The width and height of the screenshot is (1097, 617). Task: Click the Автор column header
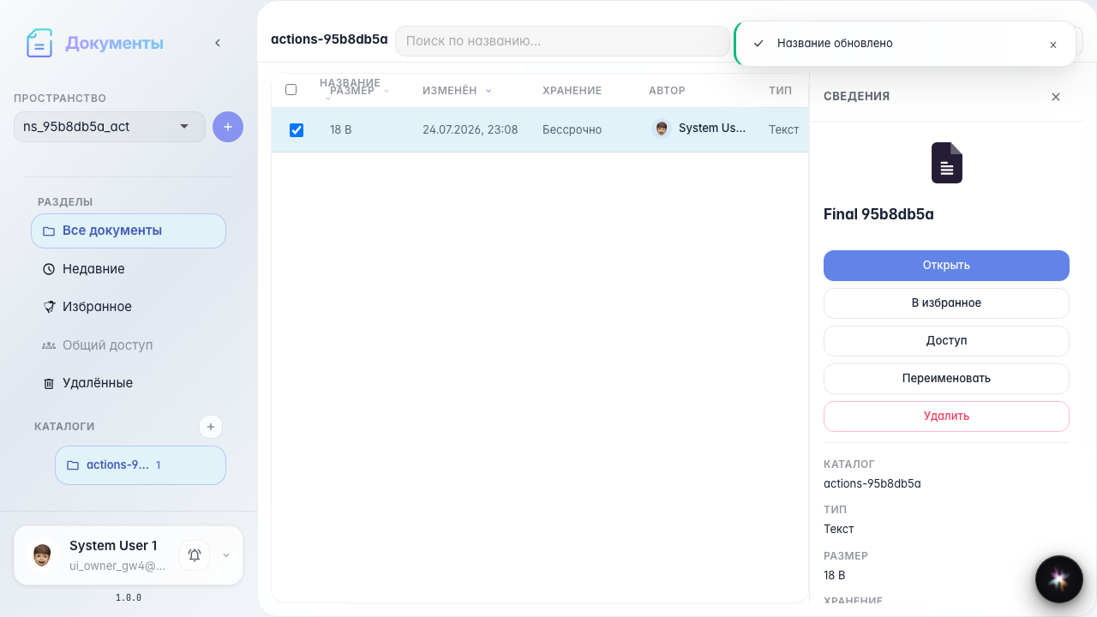(667, 91)
